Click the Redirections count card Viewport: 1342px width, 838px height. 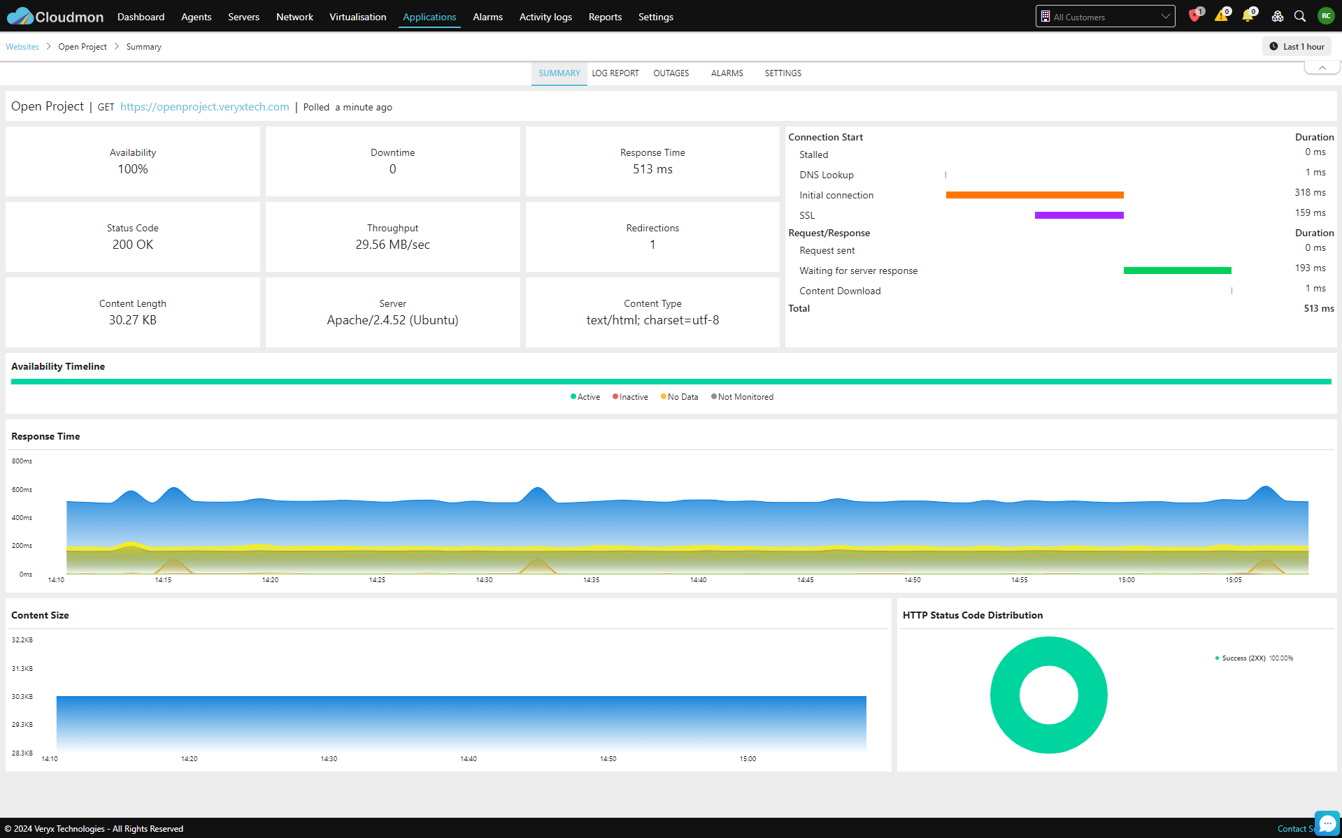tap(652, 237)
